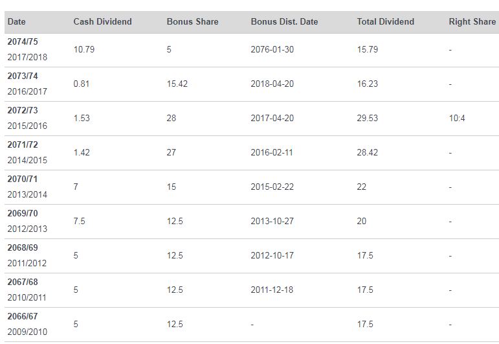Click cash dividend 10.79 value

point(83,50)
